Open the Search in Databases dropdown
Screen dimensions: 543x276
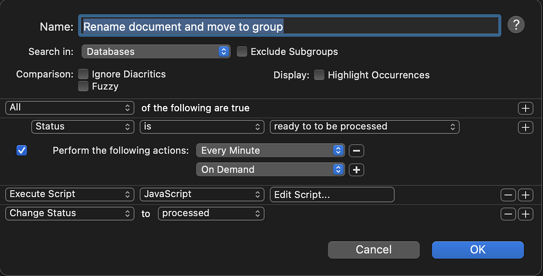[155, 51]
